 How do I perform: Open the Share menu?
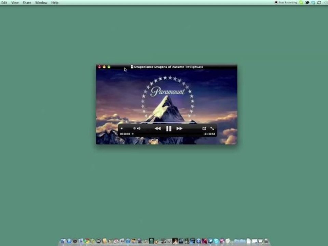coord(27,2)
